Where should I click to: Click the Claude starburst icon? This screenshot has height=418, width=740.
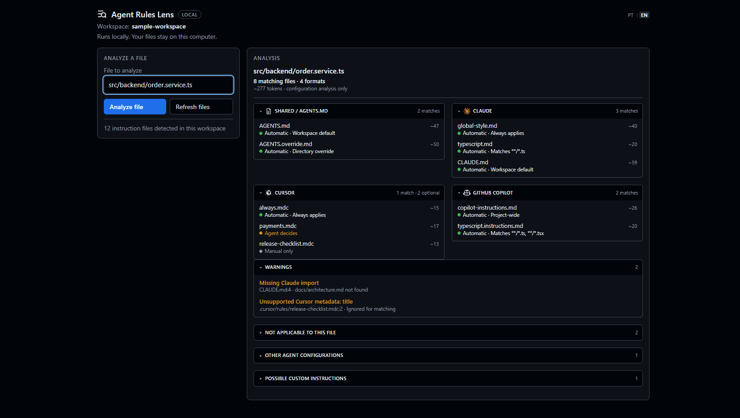pos(467,111)
